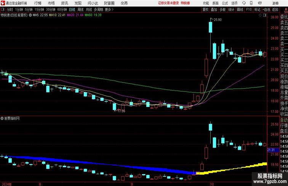
Task: Click the MA60: 19.39 indicator label
Action: pos(93,15)
